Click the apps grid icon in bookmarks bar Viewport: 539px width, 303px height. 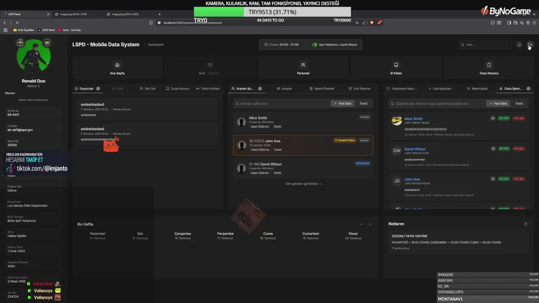[x=5, y=30]
